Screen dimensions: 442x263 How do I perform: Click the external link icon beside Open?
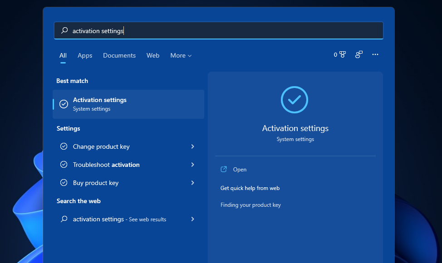pyautogui.click(x=223, y=169)
